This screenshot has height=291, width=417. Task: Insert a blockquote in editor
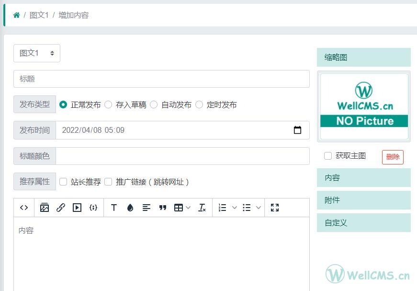163,208
